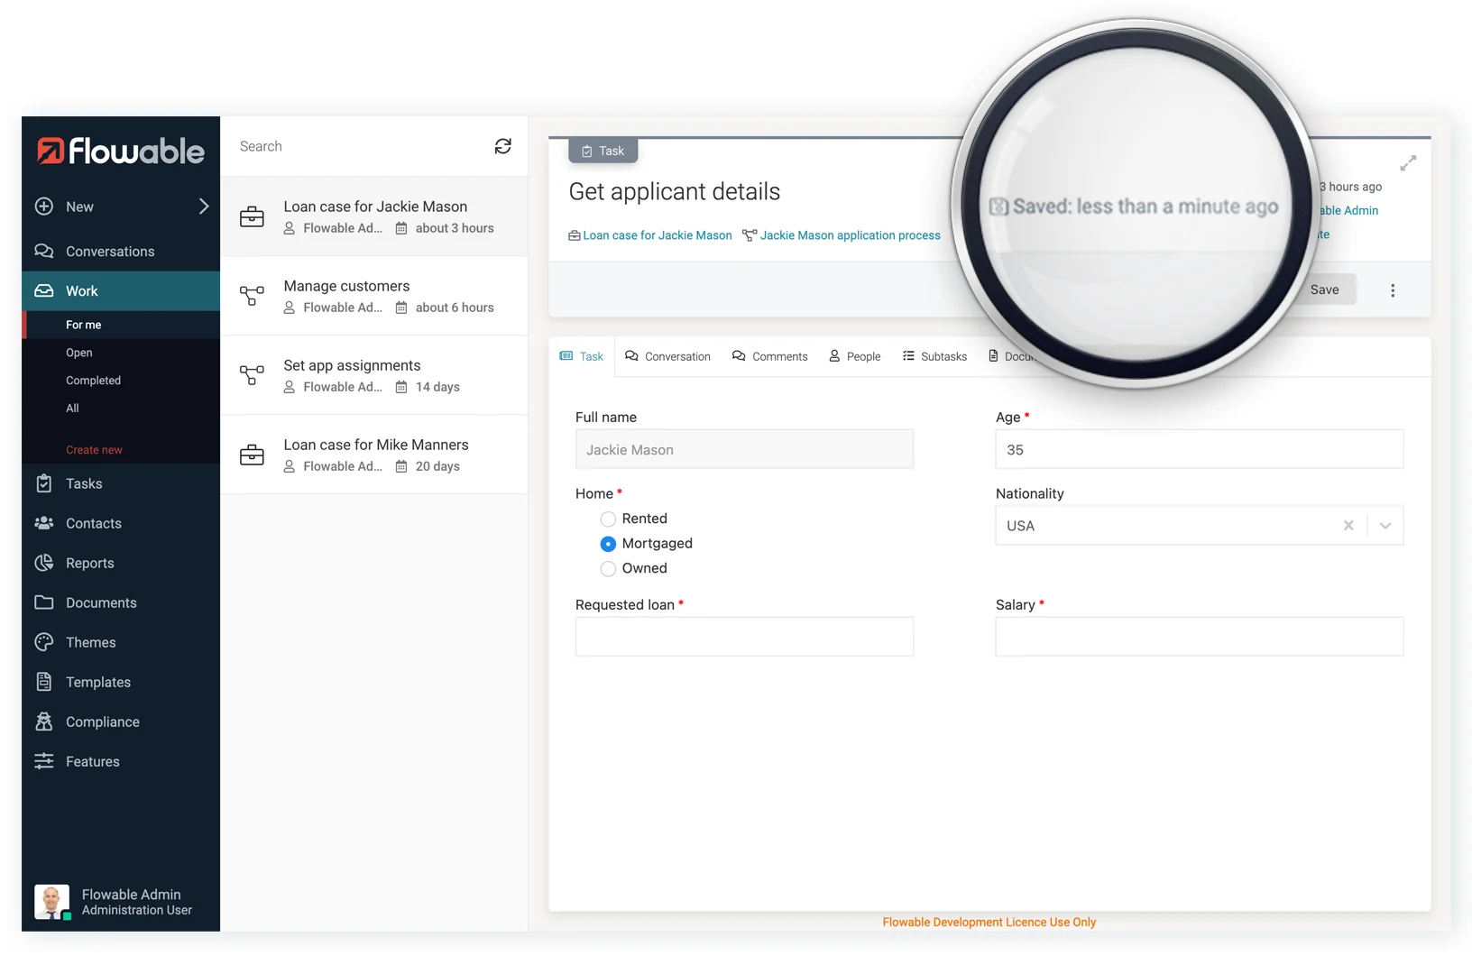Image resolution: width=1472 pixels, height=974 pixels.
Task: Select the Rented radio option
Action: point(608,519)
